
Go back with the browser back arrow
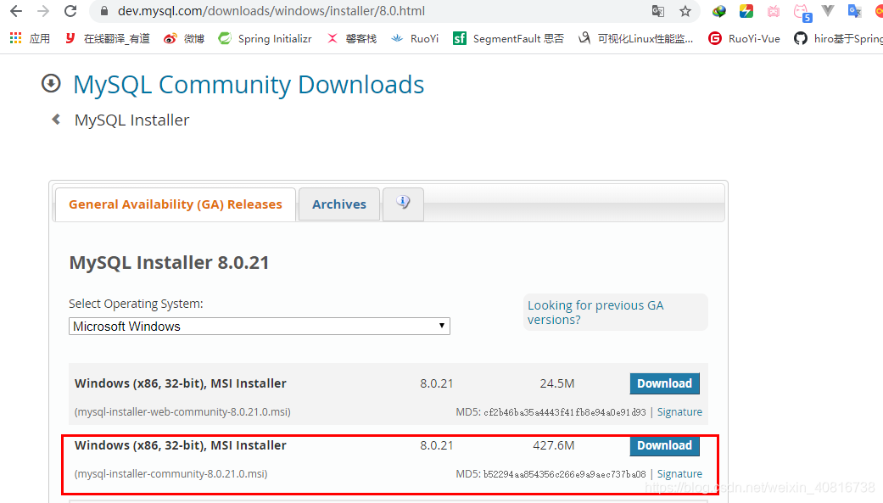tap(16, 11)
